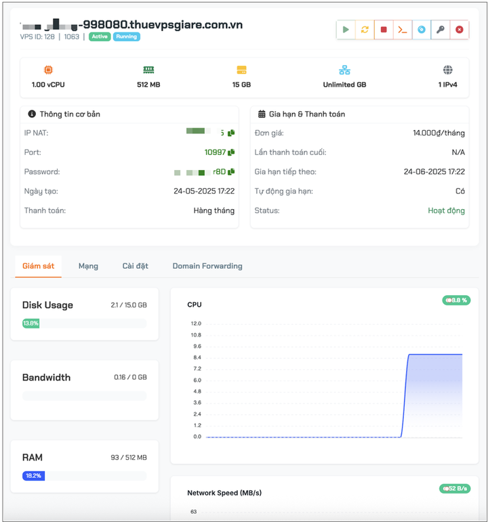Restart the VPS with the orange refresh icon
This screenshot has height=522, width=488.
tap(365, 30)
